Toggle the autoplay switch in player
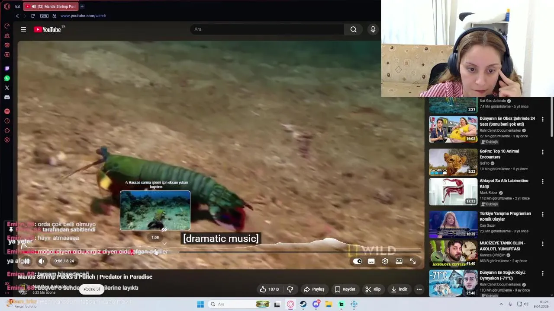 point(357,261)
